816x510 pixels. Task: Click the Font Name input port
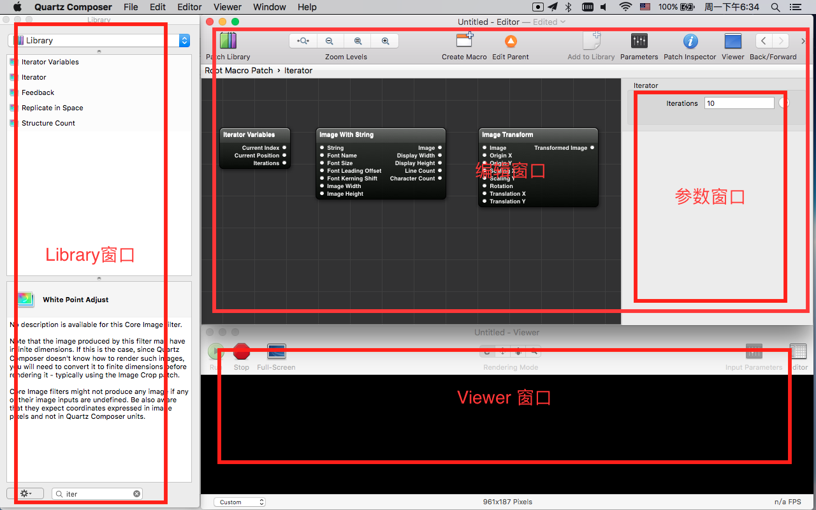(322, 156)
